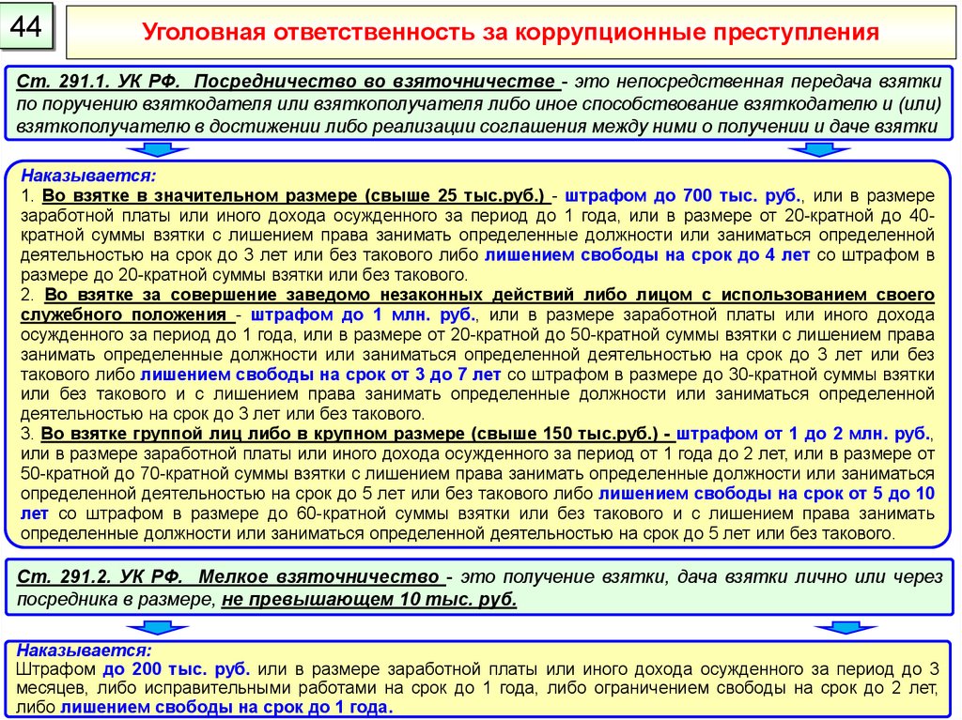Select "Во взятке в значительном размере (свыше 25 тыс.руб.)"

(293, 195)
